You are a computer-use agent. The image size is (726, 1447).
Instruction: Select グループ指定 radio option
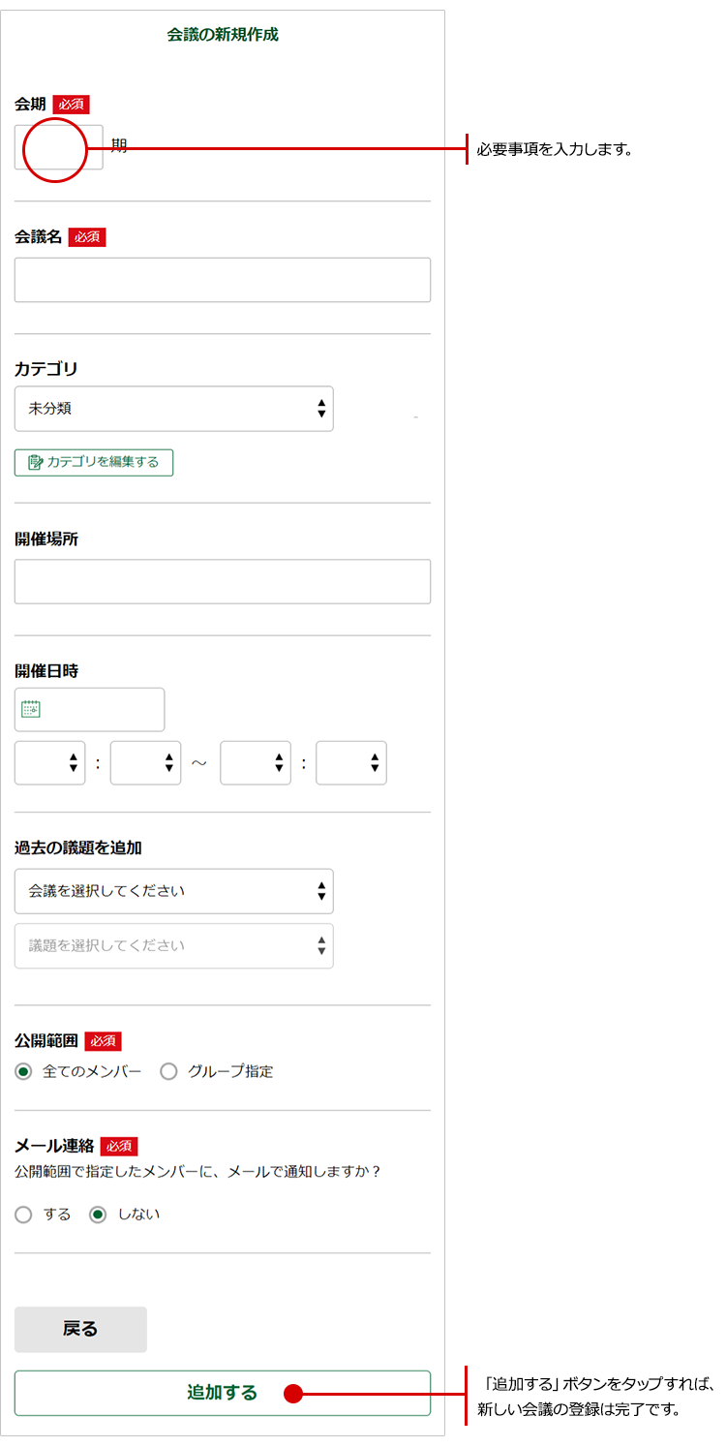[x=168, y=1071]
